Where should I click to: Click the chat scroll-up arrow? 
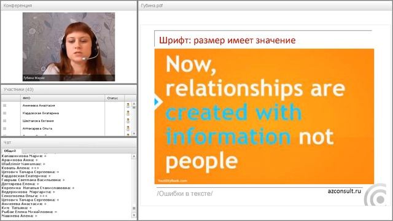click(x=134, y=156)
